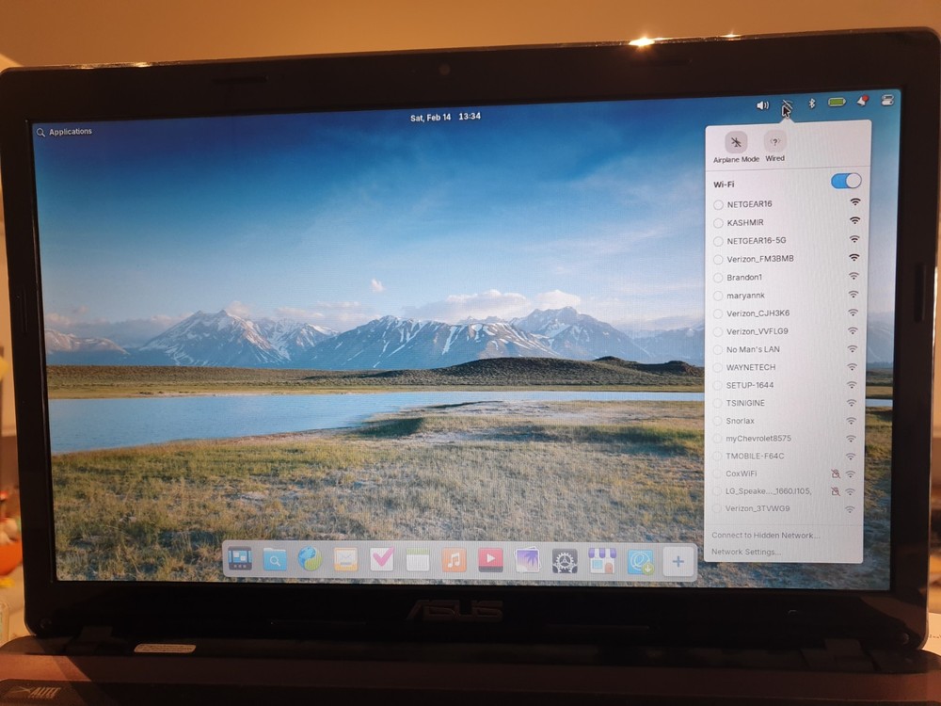This screenshot has width=941, height=706.
Task: Toggle Wi-Fi off
Action: pos(845,181)
